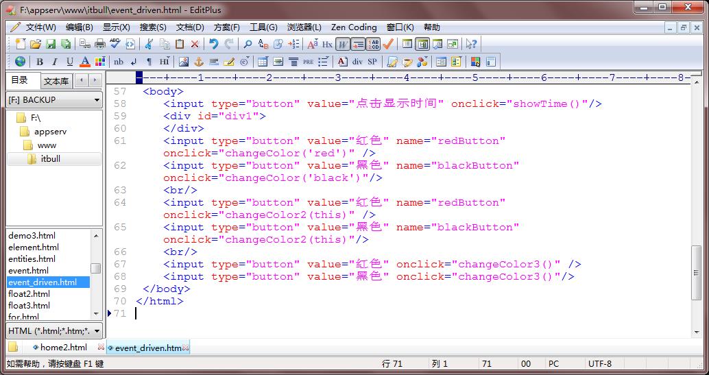
Task: Paste with the clipboard icon
Action: (x=180, y=44)
